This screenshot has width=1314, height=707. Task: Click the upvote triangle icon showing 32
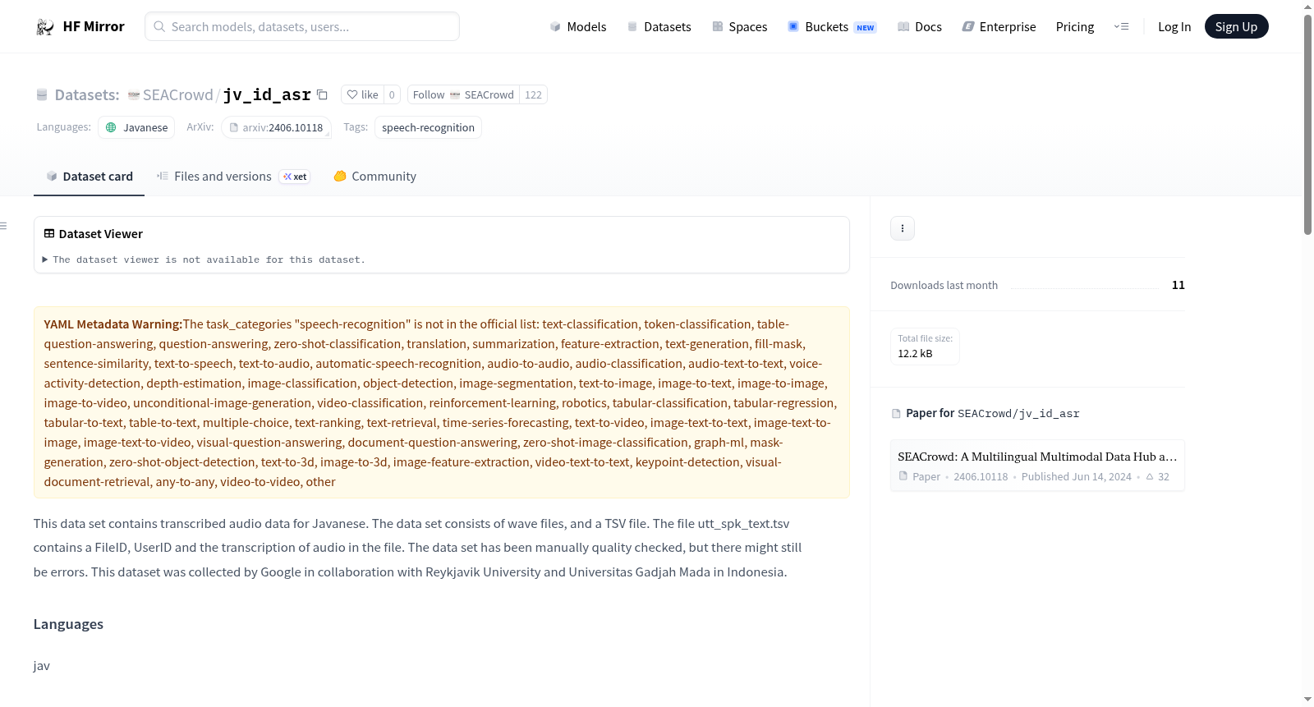point(1150,477)
